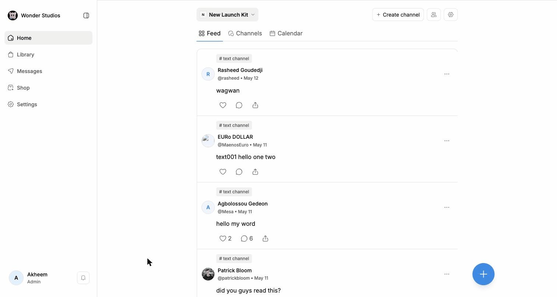
Task: Click the blue plus new post button
Action: [483, 274]
